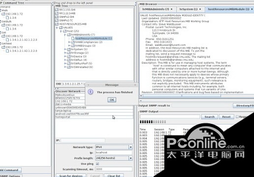Click the hrStorage (2) folder icon
254x177 pixels.
tap(69, 53)
